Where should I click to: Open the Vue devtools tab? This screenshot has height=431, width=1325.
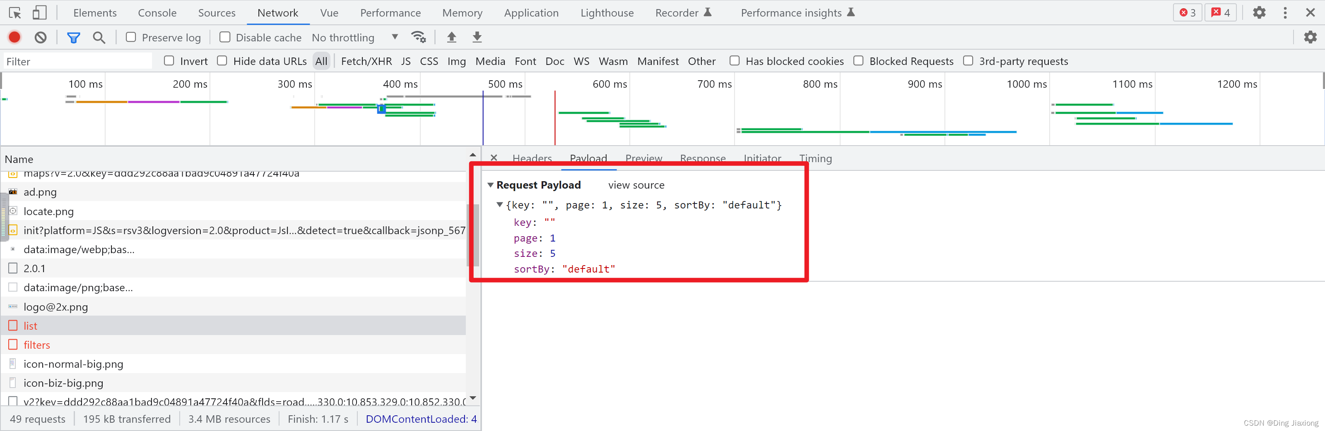click(x=329, y=13)
